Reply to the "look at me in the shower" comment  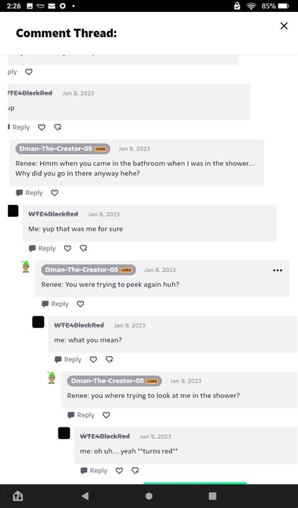[81, 415]
